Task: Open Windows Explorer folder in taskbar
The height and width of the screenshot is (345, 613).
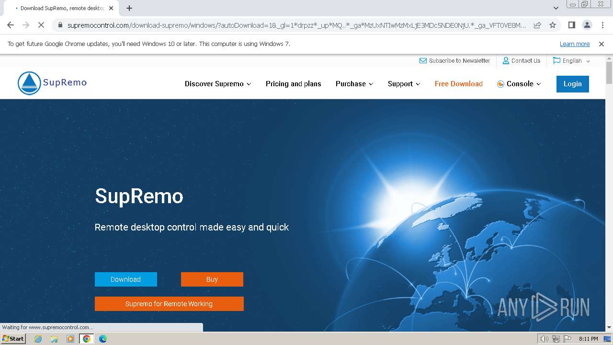Action: [54, 339]
